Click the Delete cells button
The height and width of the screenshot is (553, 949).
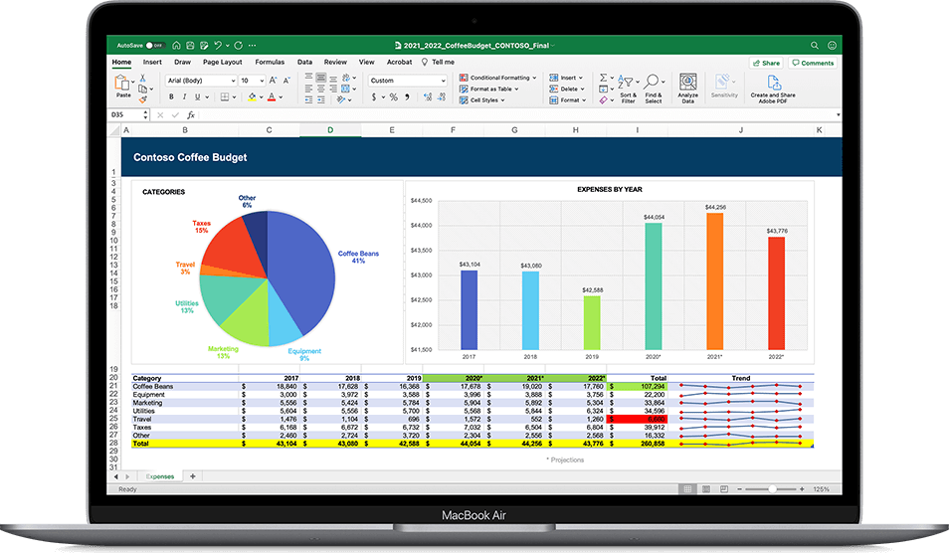567,89
